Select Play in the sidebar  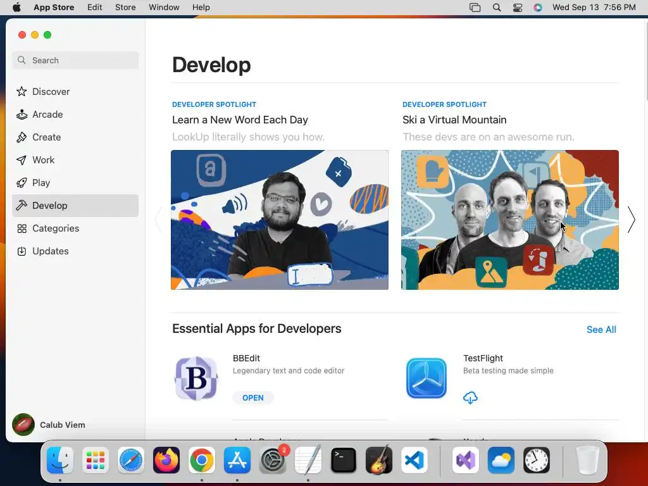click(75, 183)
